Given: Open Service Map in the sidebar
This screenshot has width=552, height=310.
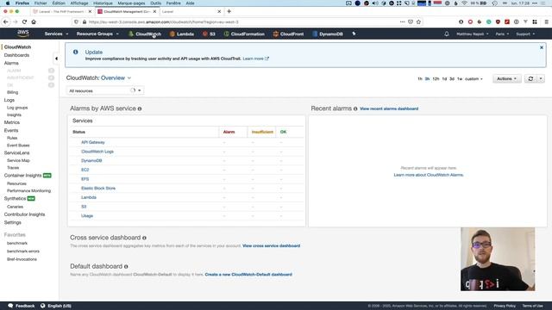Looking at the screenshot, I should point(18,160).
